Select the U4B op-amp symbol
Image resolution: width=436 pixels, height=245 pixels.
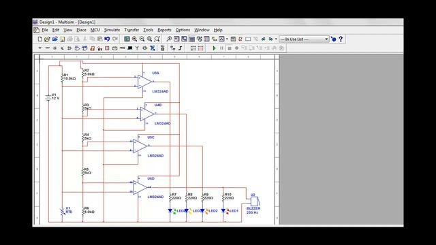147,114
